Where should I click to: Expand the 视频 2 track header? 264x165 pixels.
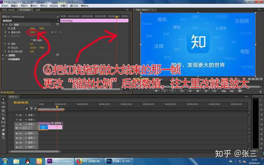tap(26, 120)
